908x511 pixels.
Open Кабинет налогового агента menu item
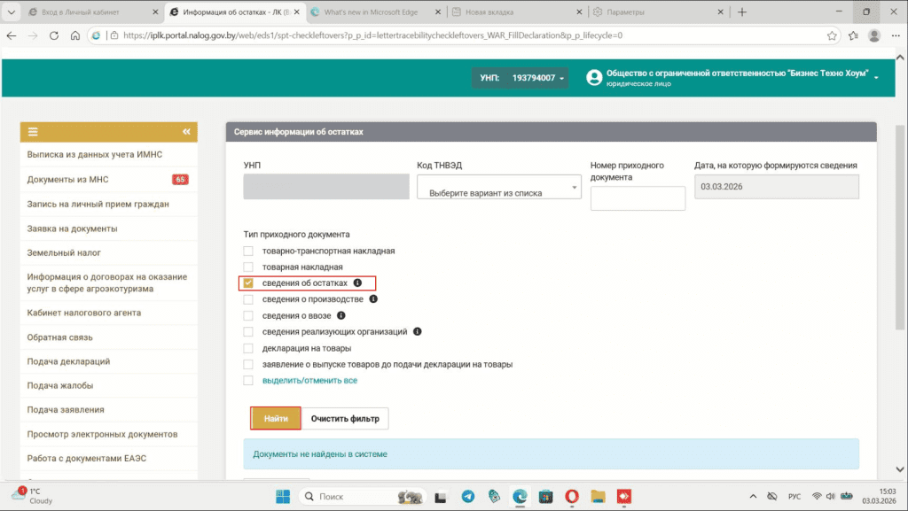pos(108,313)
